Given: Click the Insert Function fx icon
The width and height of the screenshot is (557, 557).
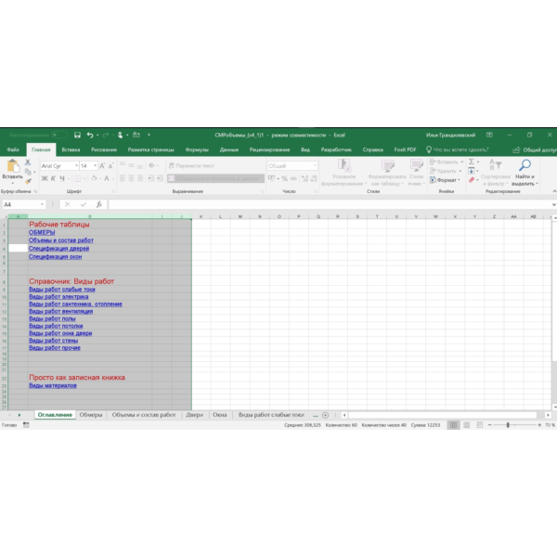Looking at the screenshot, I should pos(99,204).
